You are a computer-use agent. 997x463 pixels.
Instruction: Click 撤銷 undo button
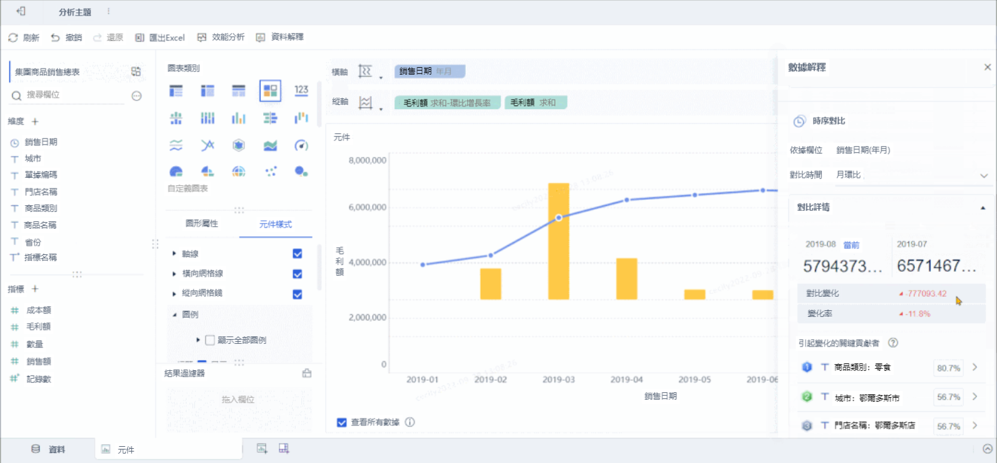(x=66, y=38)
